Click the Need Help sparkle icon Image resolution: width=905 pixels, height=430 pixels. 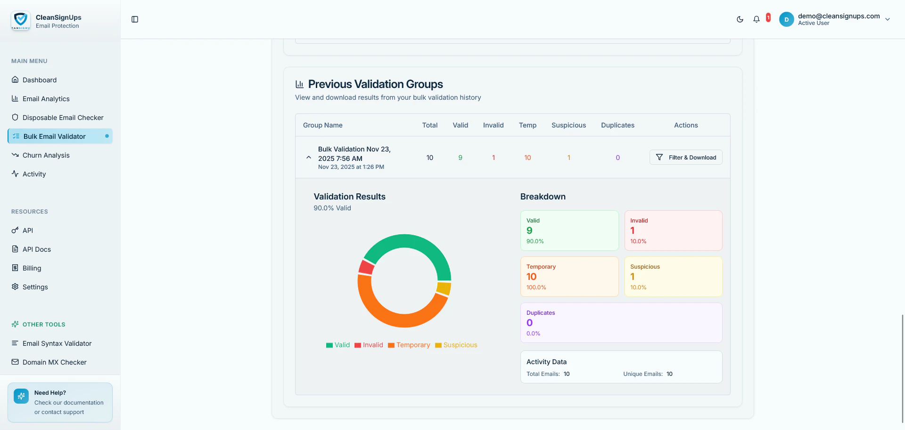21,396
